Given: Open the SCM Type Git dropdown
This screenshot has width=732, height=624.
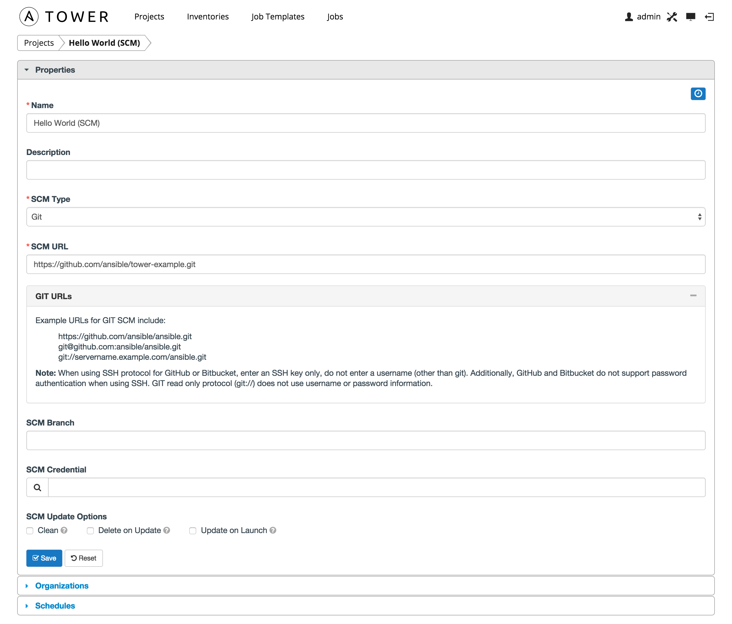Looking at the screenshot, I should tap(366, 216).
